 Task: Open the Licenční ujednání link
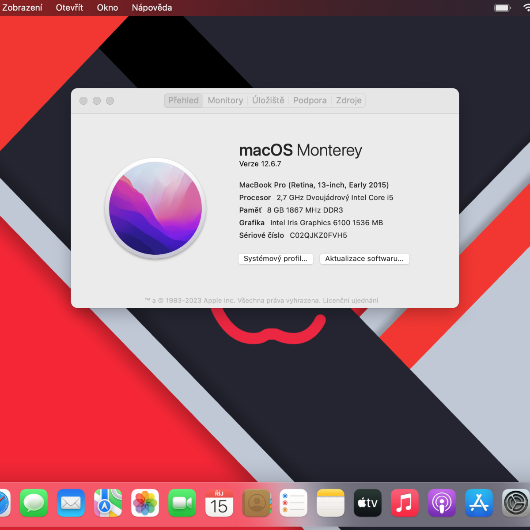351,300
